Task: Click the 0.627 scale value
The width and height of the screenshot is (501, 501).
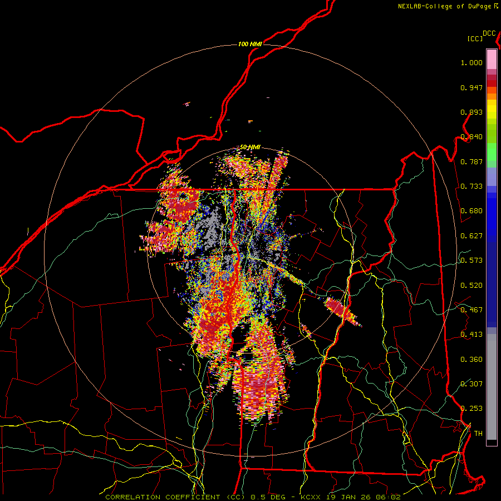Action: click(x=471, y=236)
